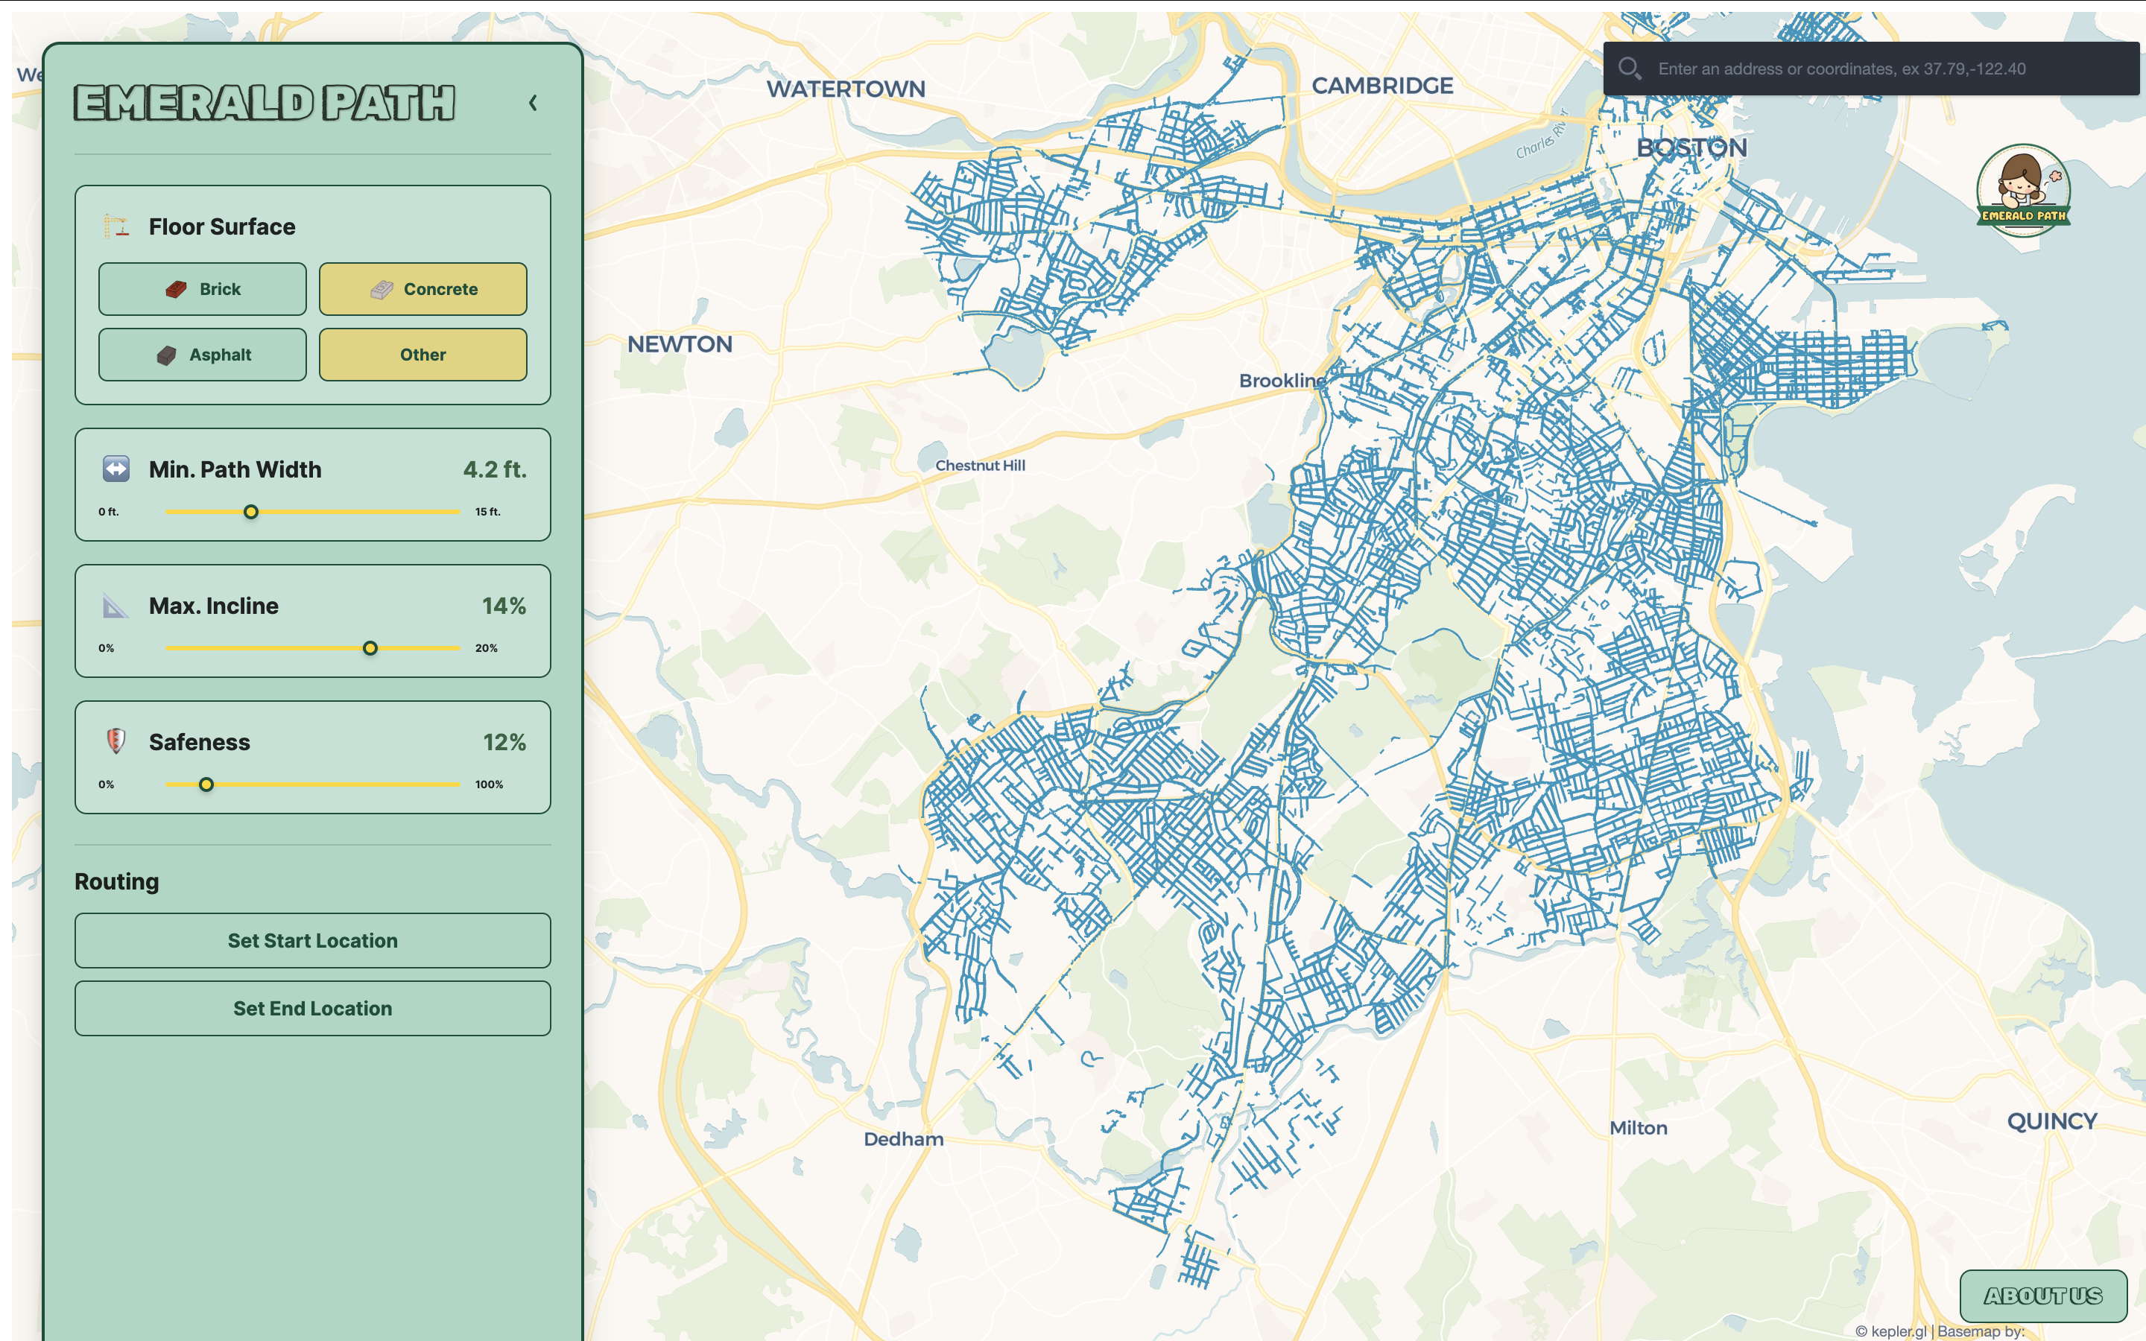Click the Emerald Path mascot logo
This screenshot has height=1341, width=2146.
[2023, 191]
